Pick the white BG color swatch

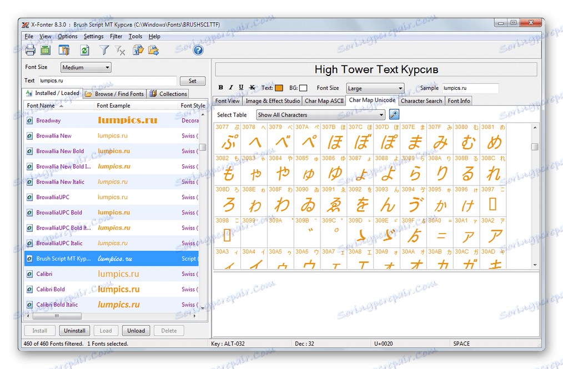[303, 88]
